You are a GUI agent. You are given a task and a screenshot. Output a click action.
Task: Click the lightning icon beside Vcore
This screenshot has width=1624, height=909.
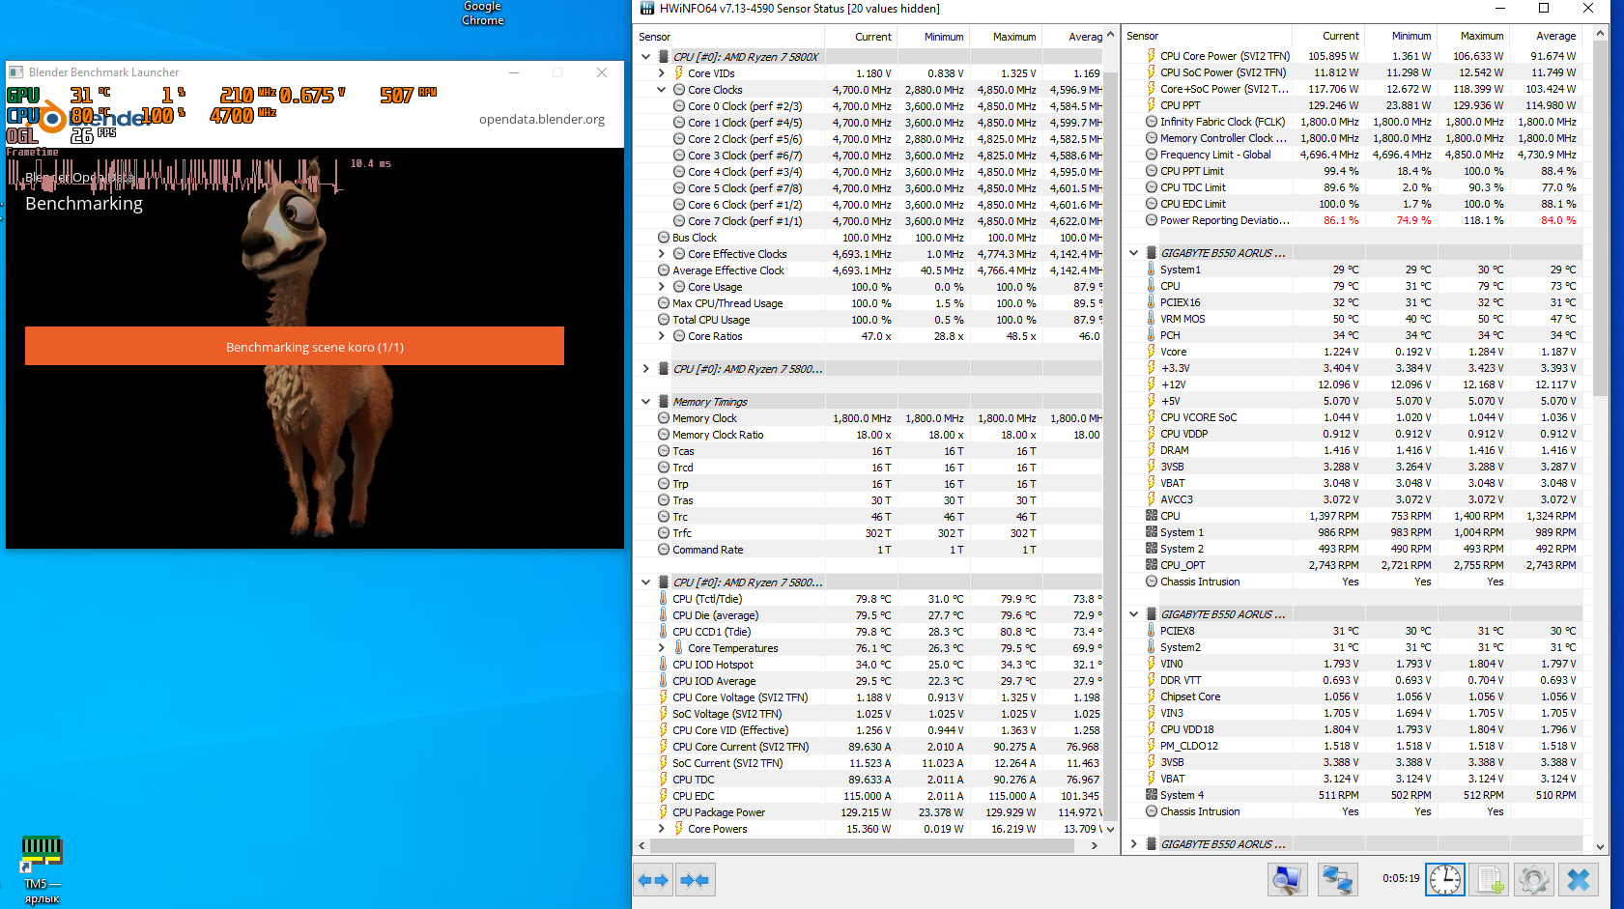1152,352
